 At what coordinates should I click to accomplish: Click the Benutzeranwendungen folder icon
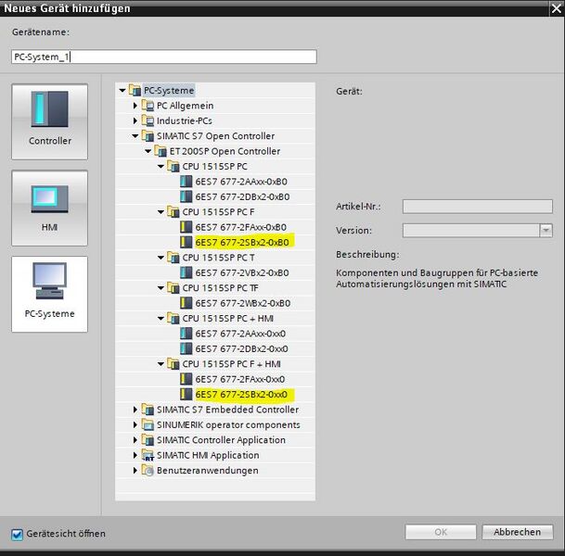click(148, 471)
